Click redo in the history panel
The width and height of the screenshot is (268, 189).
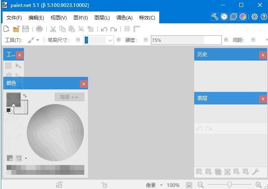(x=209, y=128)
